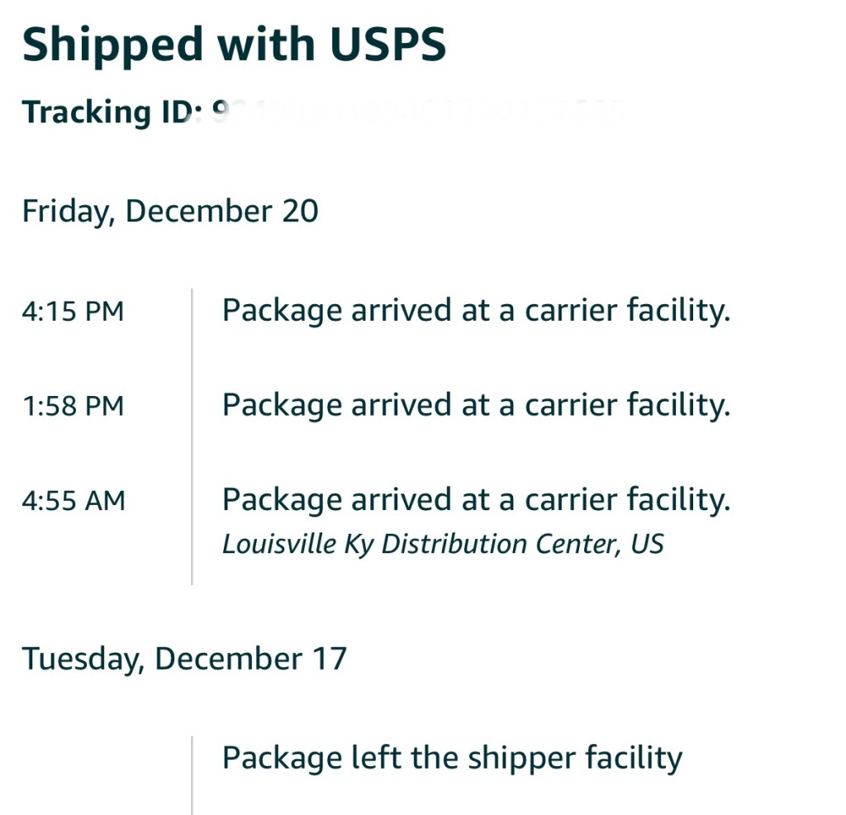Click the "Shipped with USPS" heading

234,45
